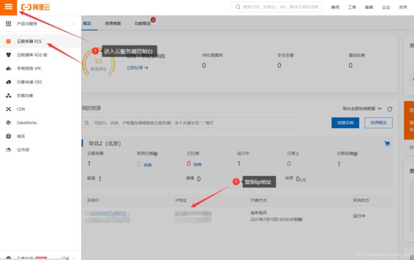The image size is (414, 260).
Task: Open the orange hamburger menu button
Action: pos(8,7)
